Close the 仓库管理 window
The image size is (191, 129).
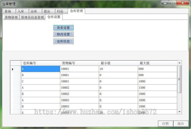(183, 3)
